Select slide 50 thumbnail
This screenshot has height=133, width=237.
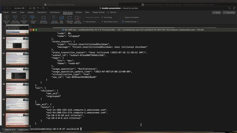click(x=17, y=105)
